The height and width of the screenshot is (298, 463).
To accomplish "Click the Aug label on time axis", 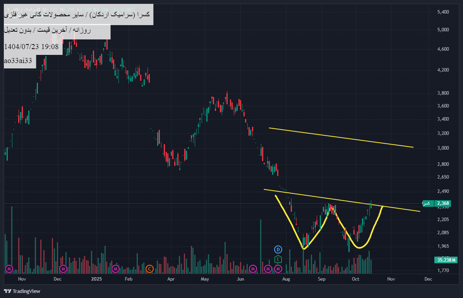I will click(286, 279).
